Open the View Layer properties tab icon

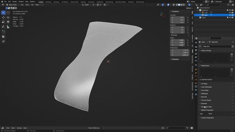tap(196, 54)
